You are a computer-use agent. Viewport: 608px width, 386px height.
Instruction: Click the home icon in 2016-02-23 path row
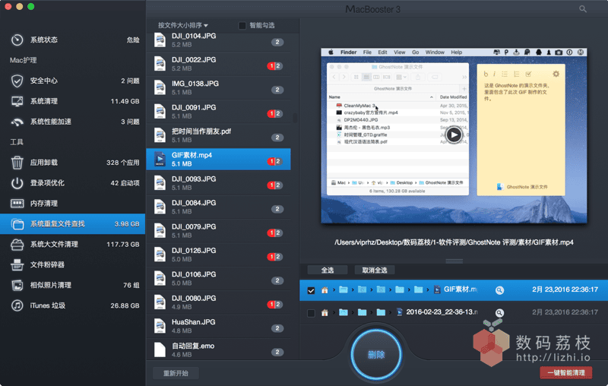click(325, 312)
